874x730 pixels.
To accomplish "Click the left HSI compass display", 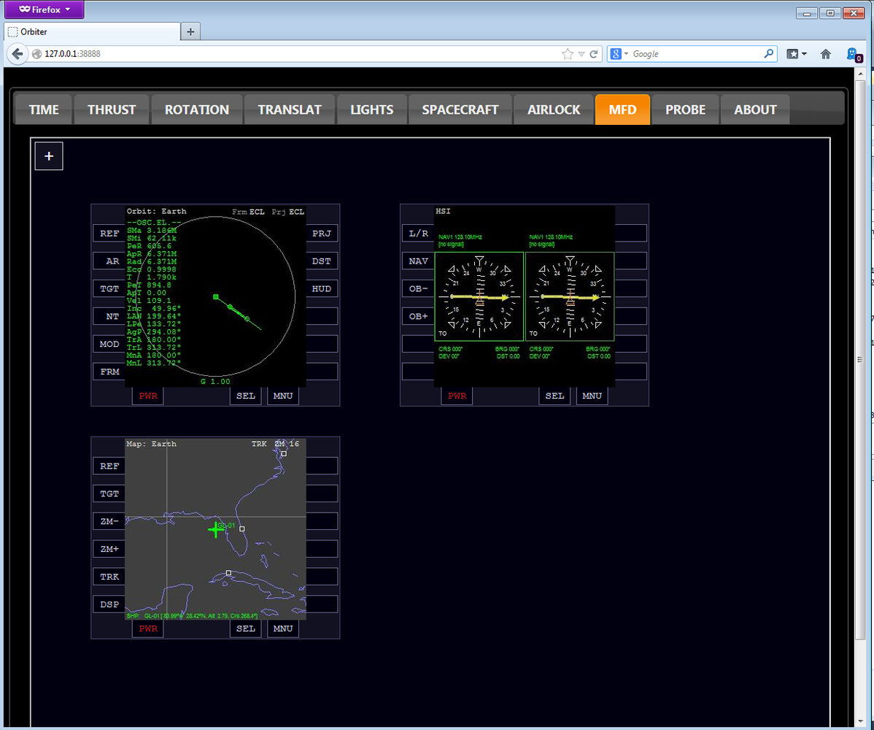I will [479, 296].
